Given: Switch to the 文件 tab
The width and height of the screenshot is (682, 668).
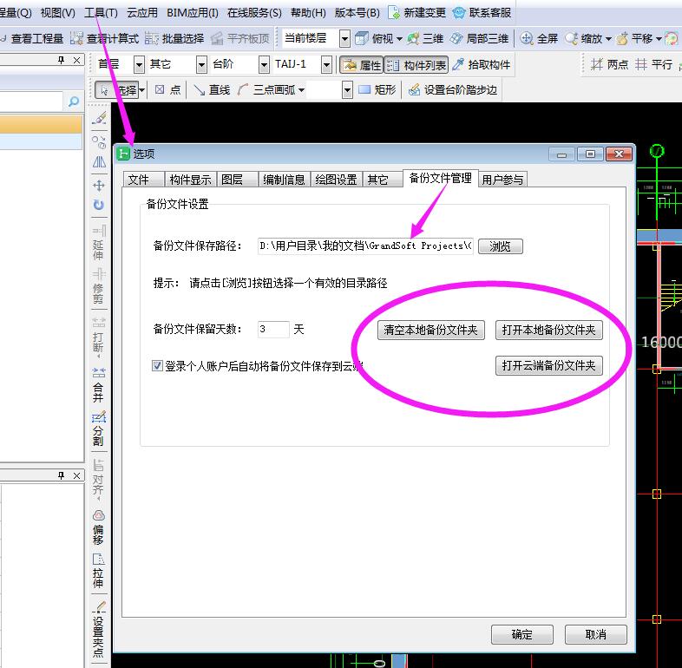Looking at the screenshot, I should point(144,180).
